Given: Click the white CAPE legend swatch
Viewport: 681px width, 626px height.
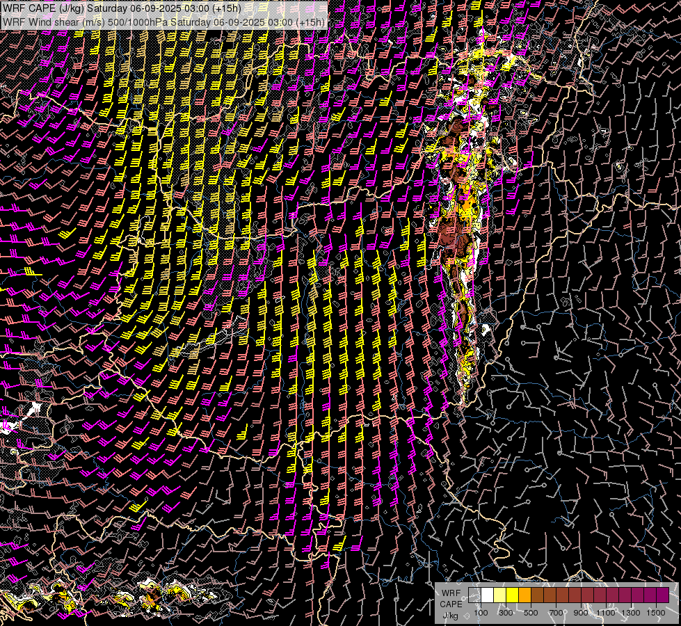Looking at the screenshot, I should (488, 595).
